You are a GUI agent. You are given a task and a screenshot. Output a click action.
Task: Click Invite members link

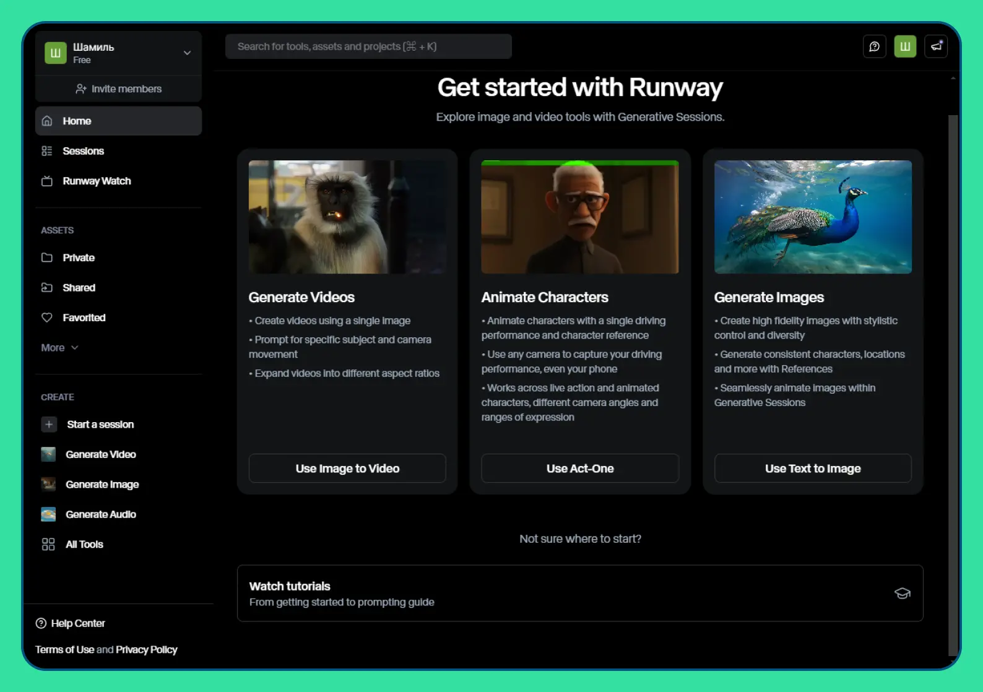click(x=119, y=89)
